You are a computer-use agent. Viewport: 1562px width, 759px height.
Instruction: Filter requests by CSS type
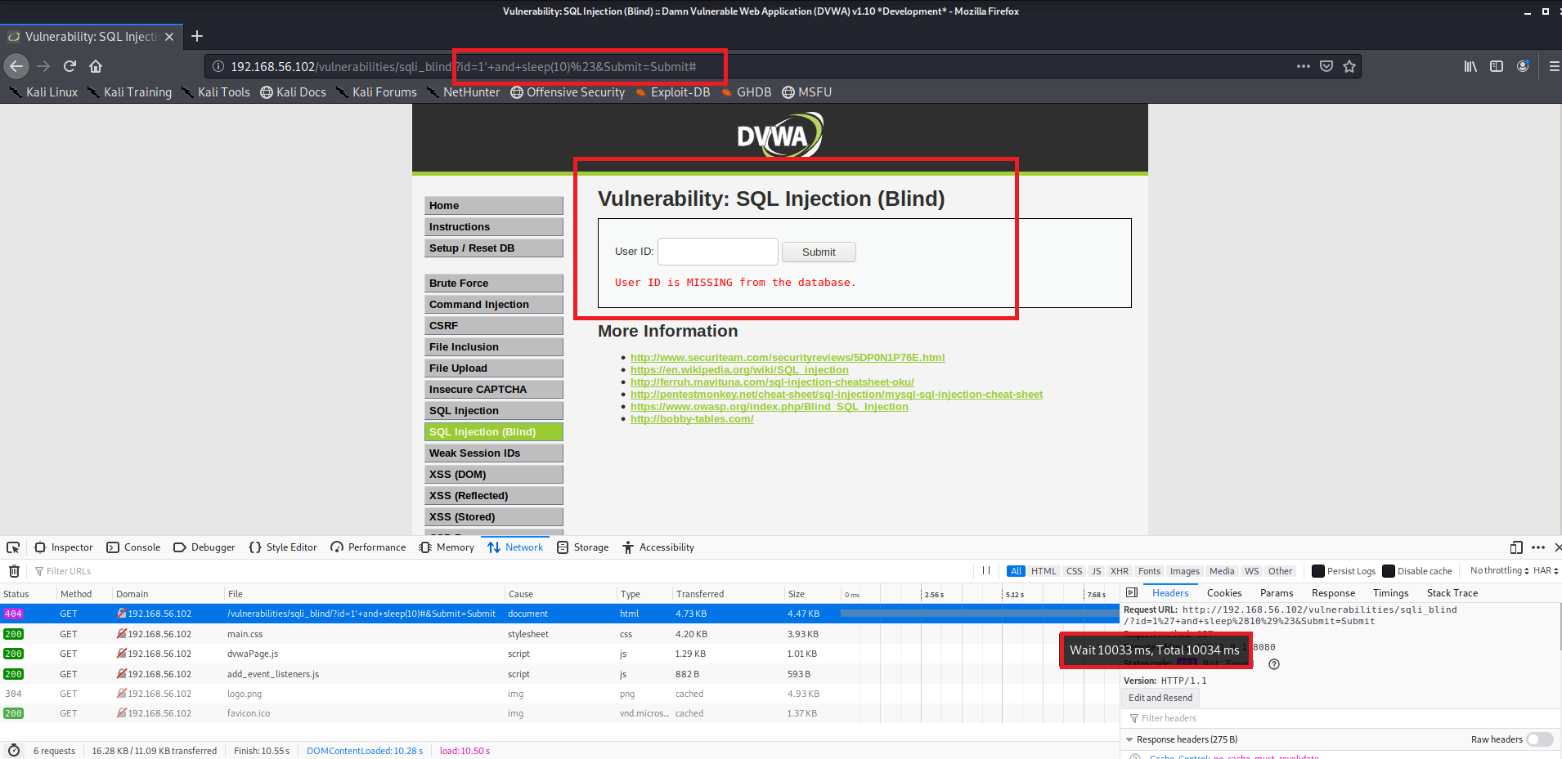click(x=1075, y=571)
